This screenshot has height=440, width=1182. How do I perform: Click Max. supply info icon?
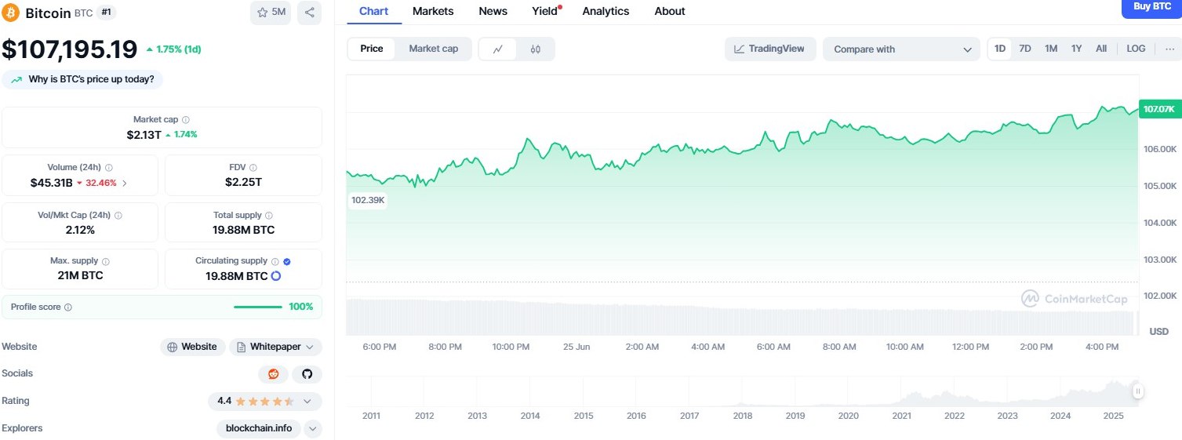coord(106,262)
